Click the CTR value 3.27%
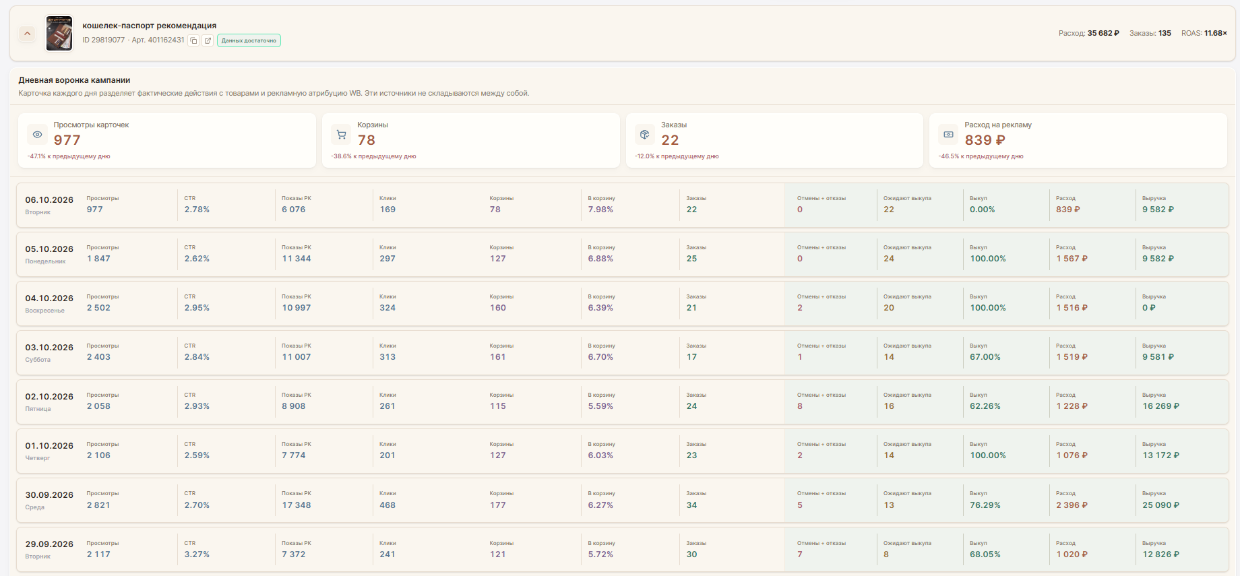The image size is (1240, 576). (x=197, y=554)
